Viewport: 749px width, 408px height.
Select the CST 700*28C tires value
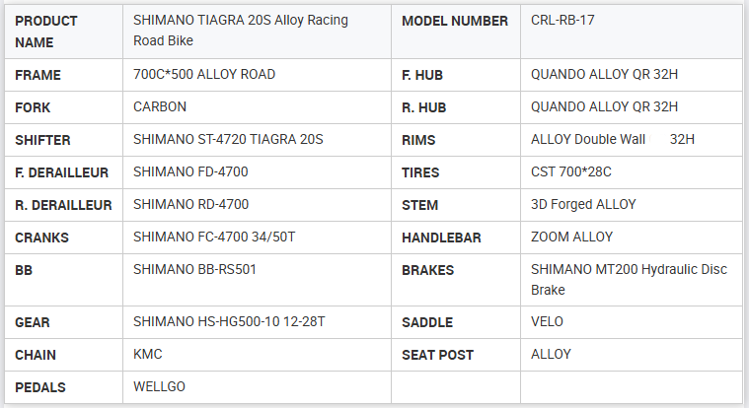[x=571, y=172]
